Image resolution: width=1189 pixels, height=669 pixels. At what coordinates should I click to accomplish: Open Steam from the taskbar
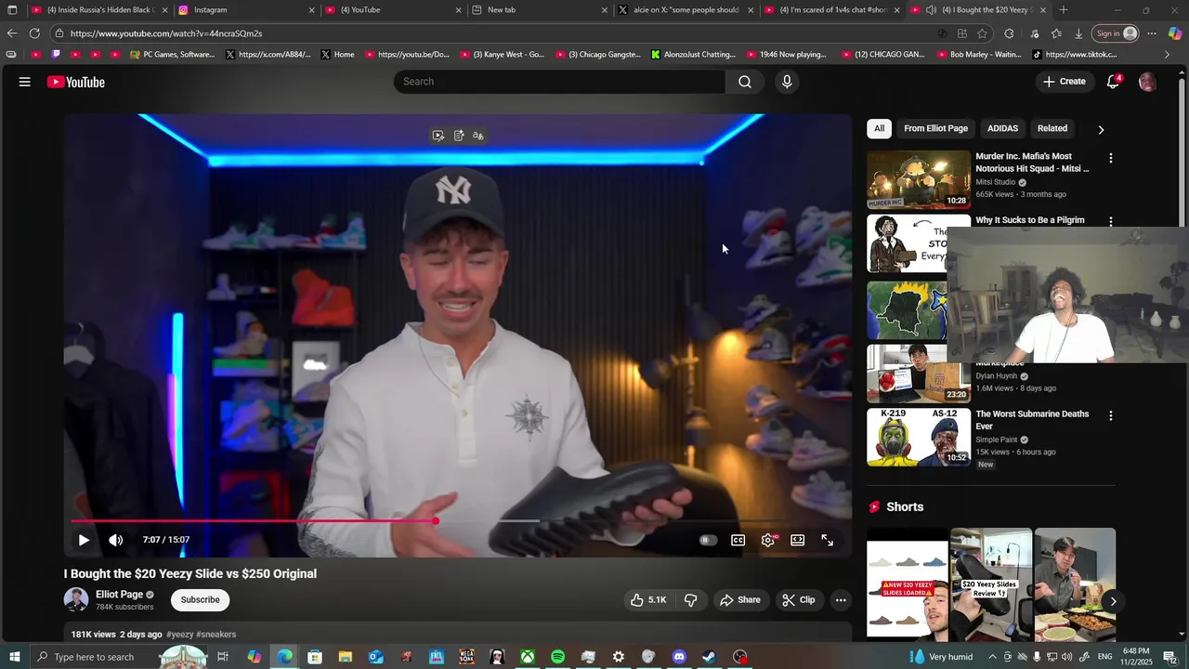(x=709, y=657)
